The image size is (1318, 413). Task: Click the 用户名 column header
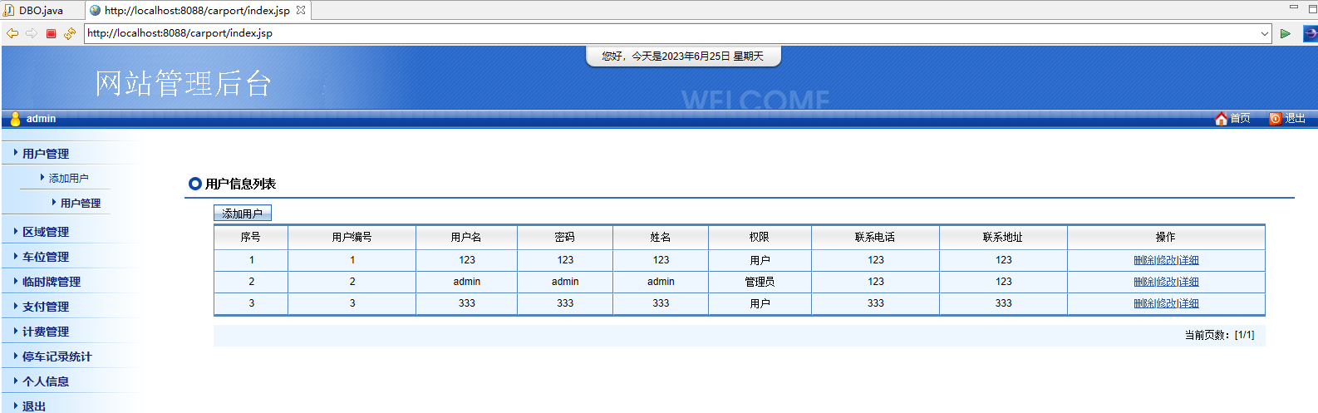click(466, 237)
